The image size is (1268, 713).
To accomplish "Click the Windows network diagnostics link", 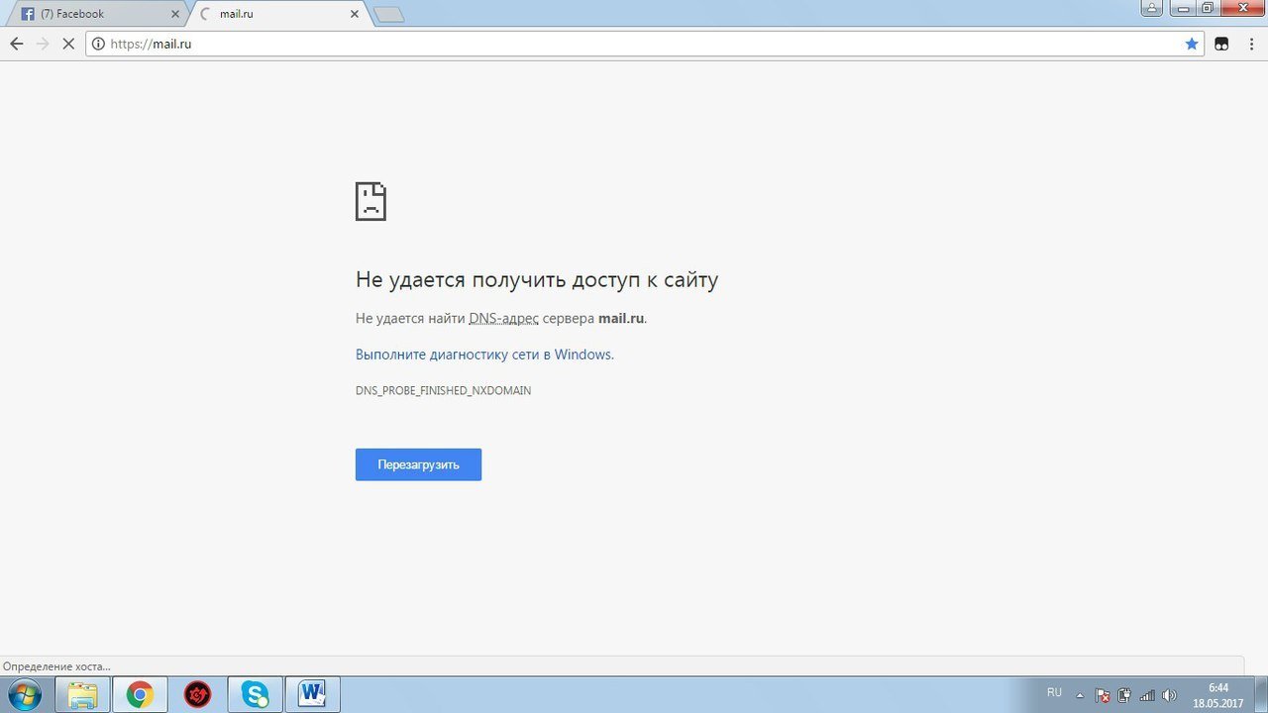I will click(484, 355).
